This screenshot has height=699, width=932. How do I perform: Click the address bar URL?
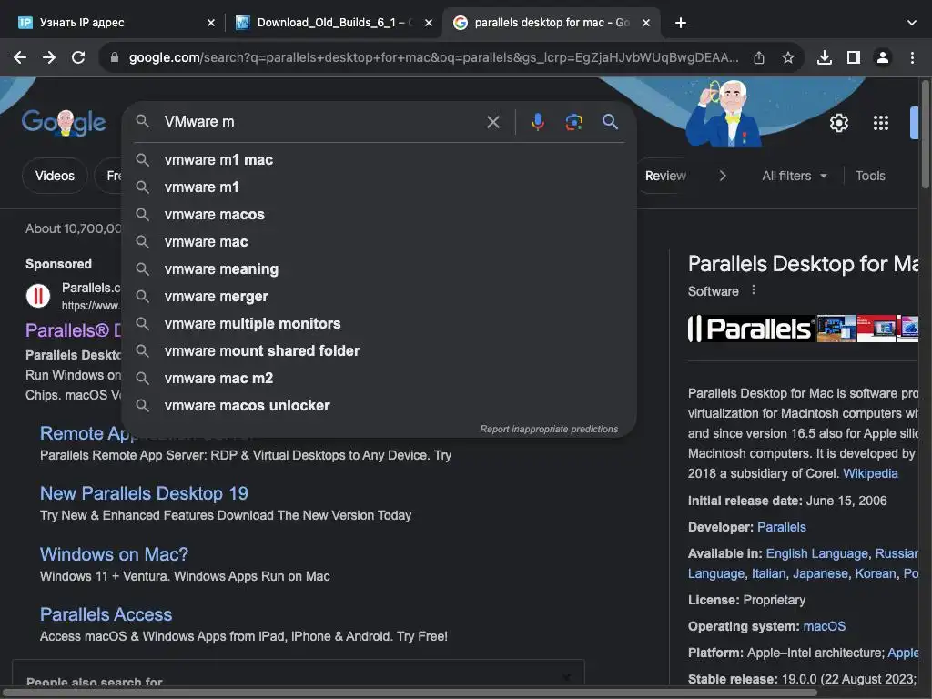[x=434, y=57]
